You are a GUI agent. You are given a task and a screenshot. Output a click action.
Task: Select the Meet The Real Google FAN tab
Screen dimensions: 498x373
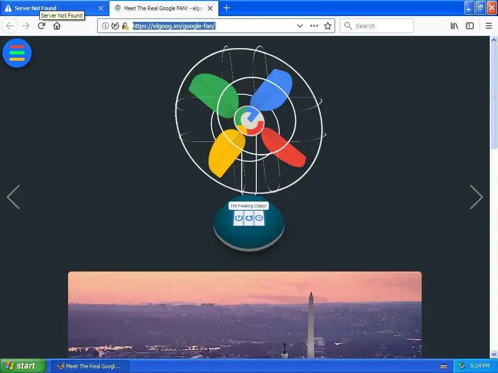click(x=163, y=8)
